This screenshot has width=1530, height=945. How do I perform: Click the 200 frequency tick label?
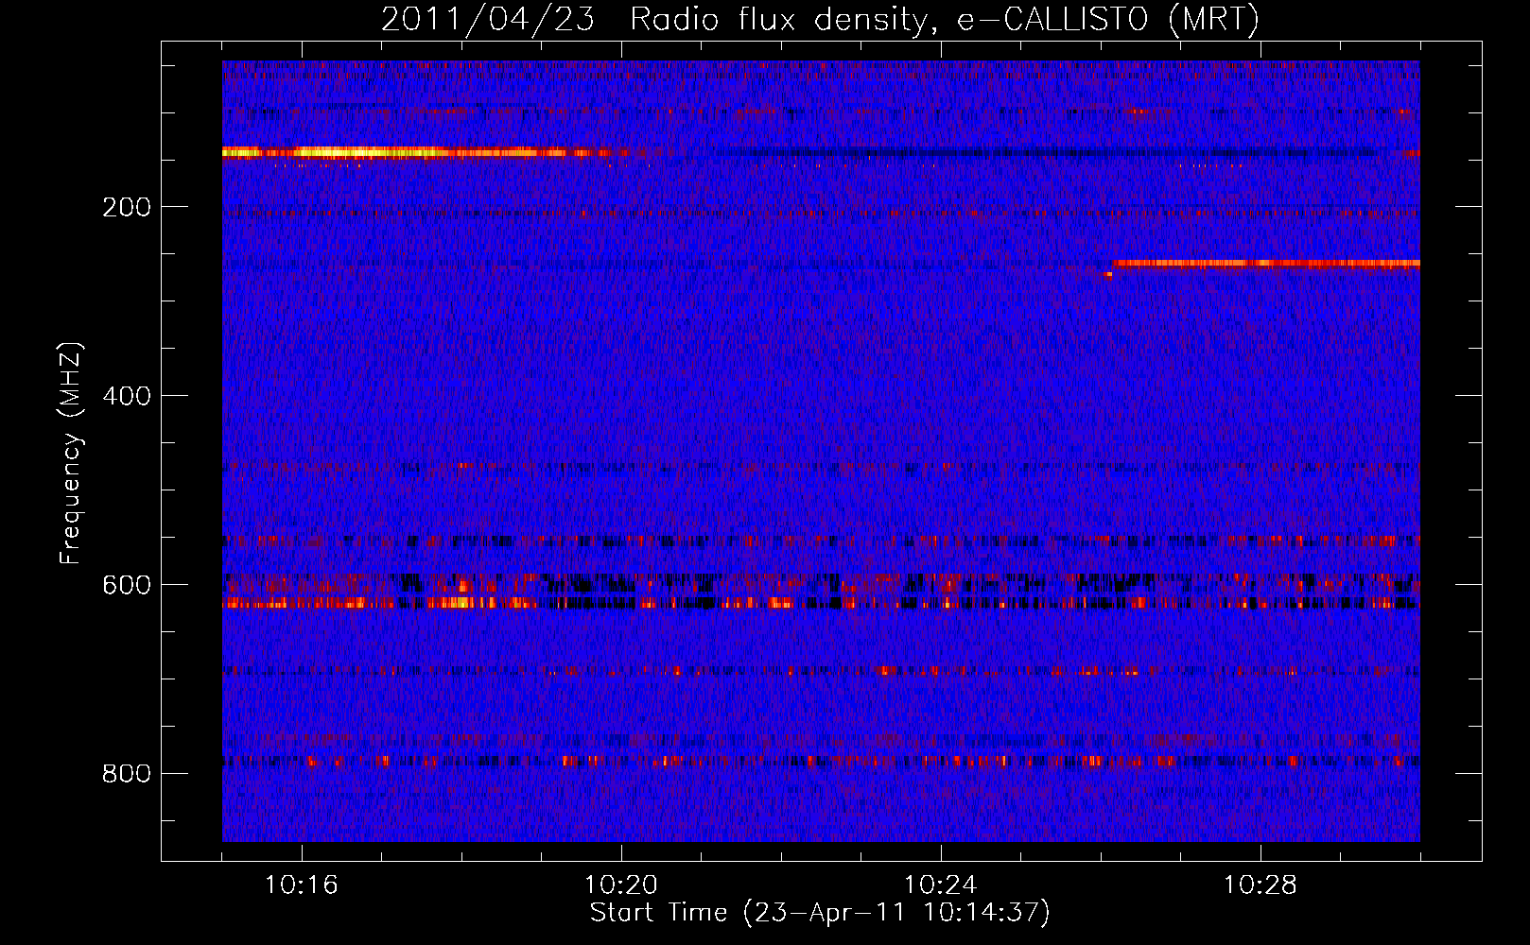[x=127, y=207]
